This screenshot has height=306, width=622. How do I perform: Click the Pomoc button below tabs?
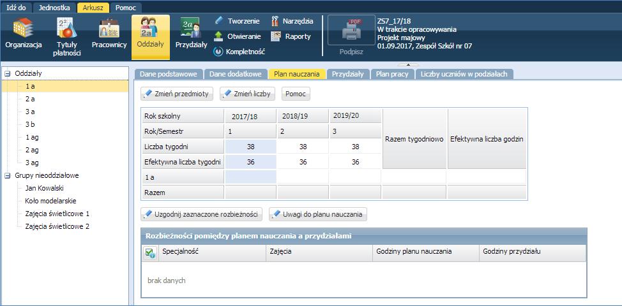[x=296, y=94]
